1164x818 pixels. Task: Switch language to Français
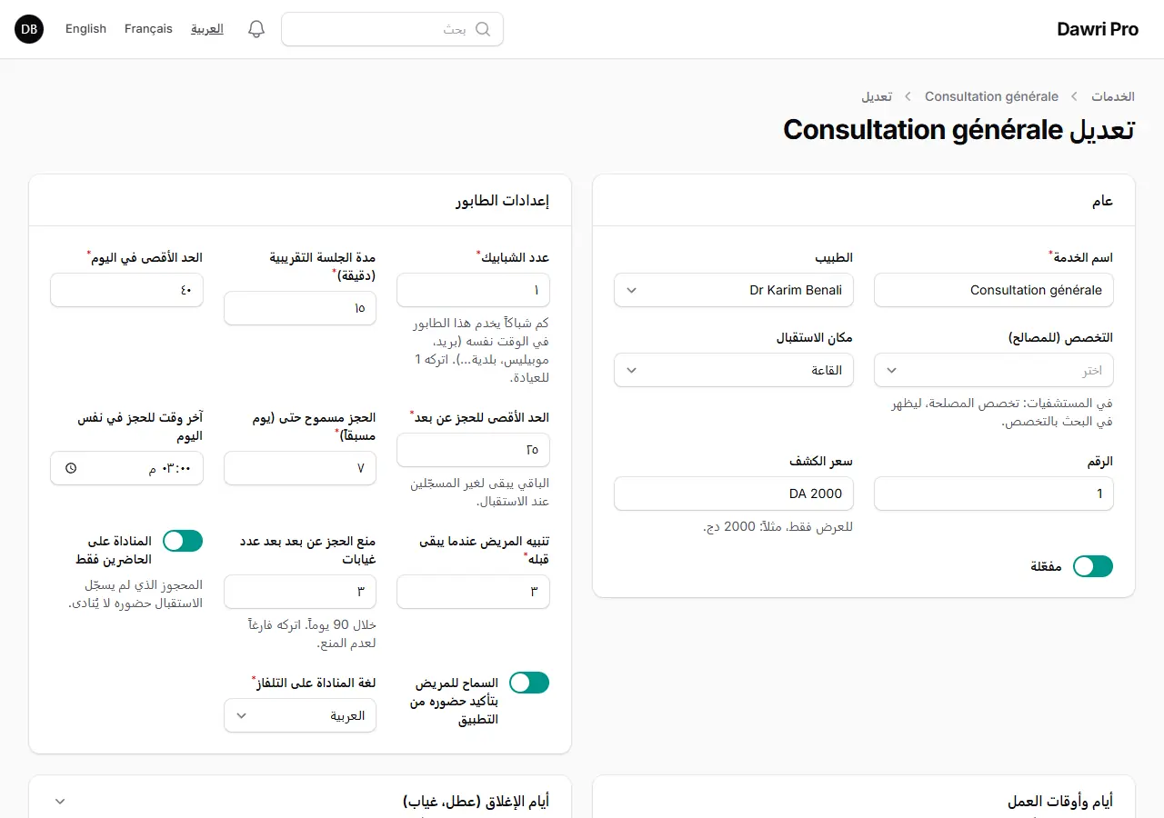click(x=148, y=29)
